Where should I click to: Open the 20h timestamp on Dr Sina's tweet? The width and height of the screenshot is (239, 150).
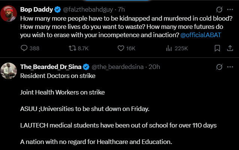point(154,67)
